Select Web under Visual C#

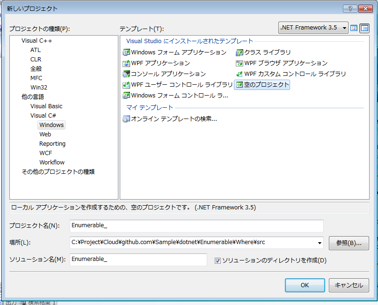pos(45,134)
